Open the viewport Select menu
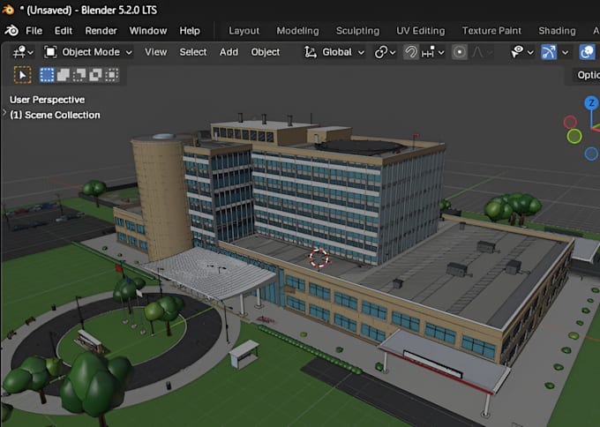600x427 pixels. coord(193,52)
